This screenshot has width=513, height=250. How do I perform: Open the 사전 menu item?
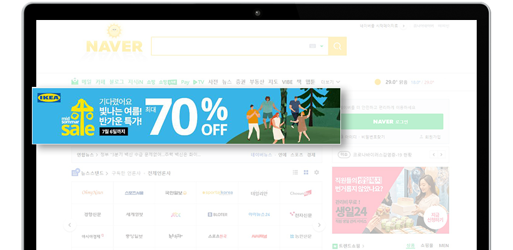(213, 82)
